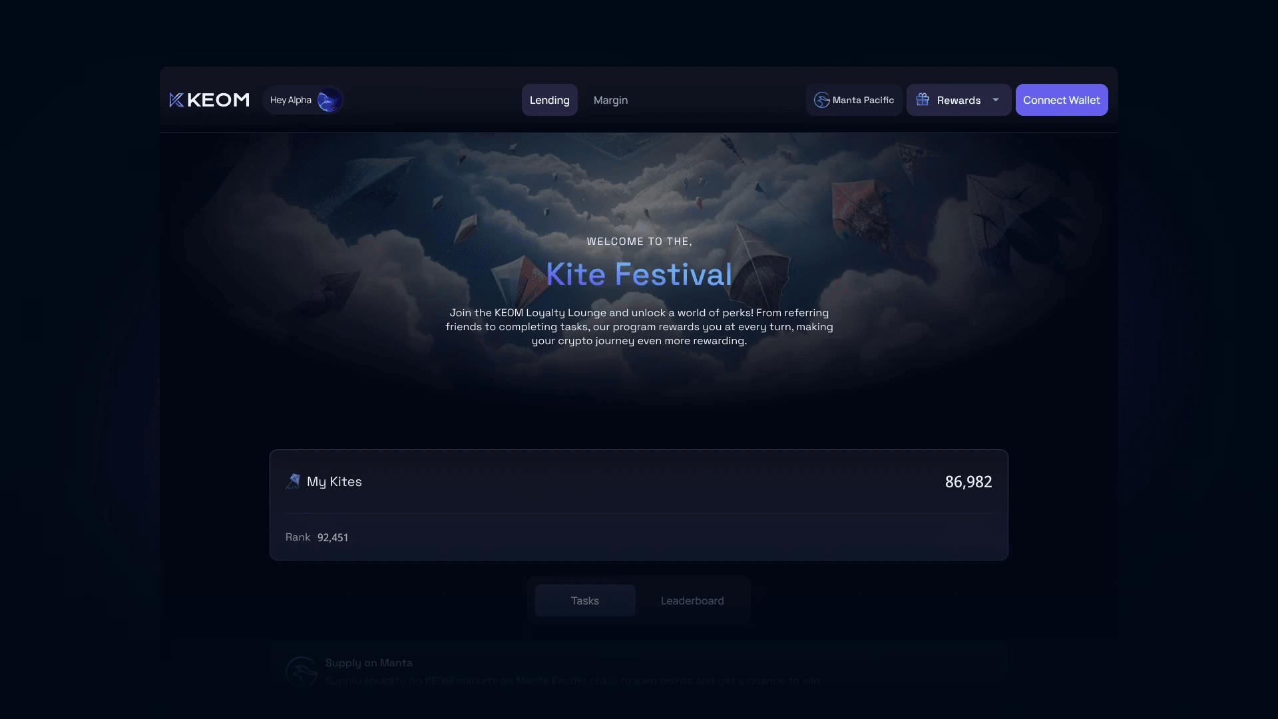Image resolution: width=1278 pixels, height=719 pixels.
Task: Open the Rewards menu
Action: coord(958,100)
